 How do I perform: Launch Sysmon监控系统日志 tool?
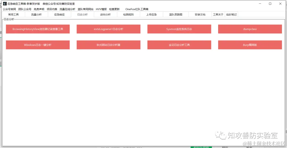click(x=179, y=29)
